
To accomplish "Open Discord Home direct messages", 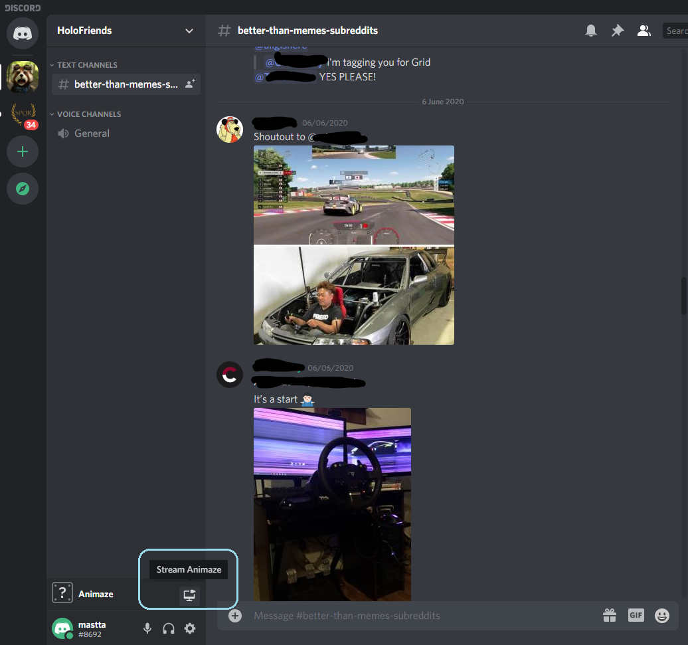I will [x=23, y=33].
